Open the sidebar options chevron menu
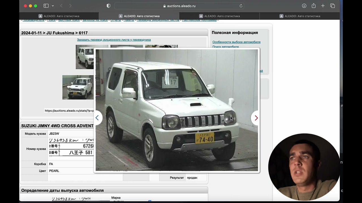Viewport: 362px width, 203px height. 53,6
